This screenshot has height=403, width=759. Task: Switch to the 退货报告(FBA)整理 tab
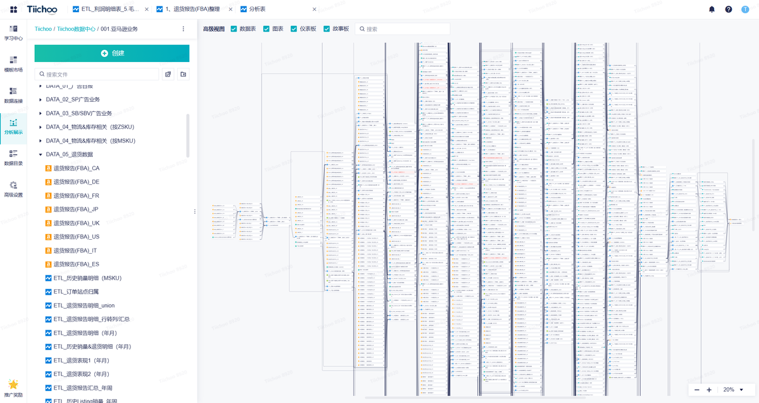tap(192, 9)
